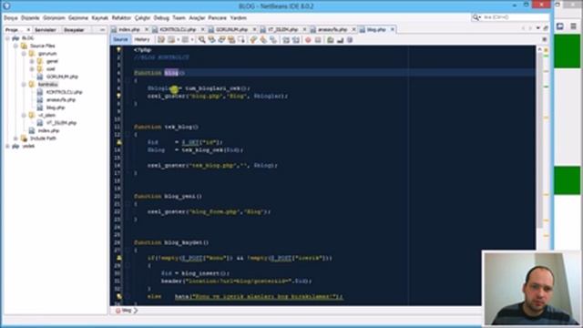The width and height of the screenshot is (583, 328).
Task: Close the blog.php tab
Action: [393, 29]
